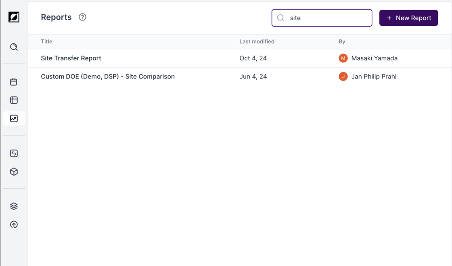Click the By column header
The width and height of the screenshot is (452, 266).
click(x=342, y=41)
